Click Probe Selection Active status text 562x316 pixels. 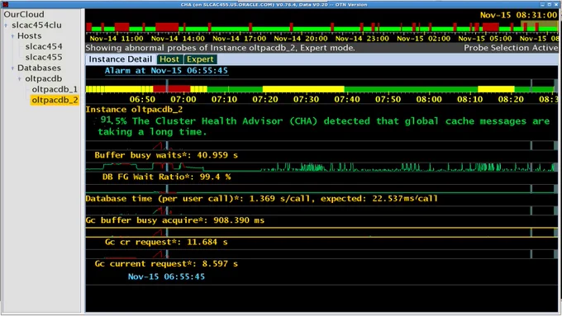click(x=511, y=48)
